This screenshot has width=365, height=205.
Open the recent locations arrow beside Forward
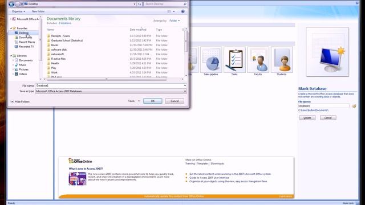pyautogui.click(x=22, y=4)
